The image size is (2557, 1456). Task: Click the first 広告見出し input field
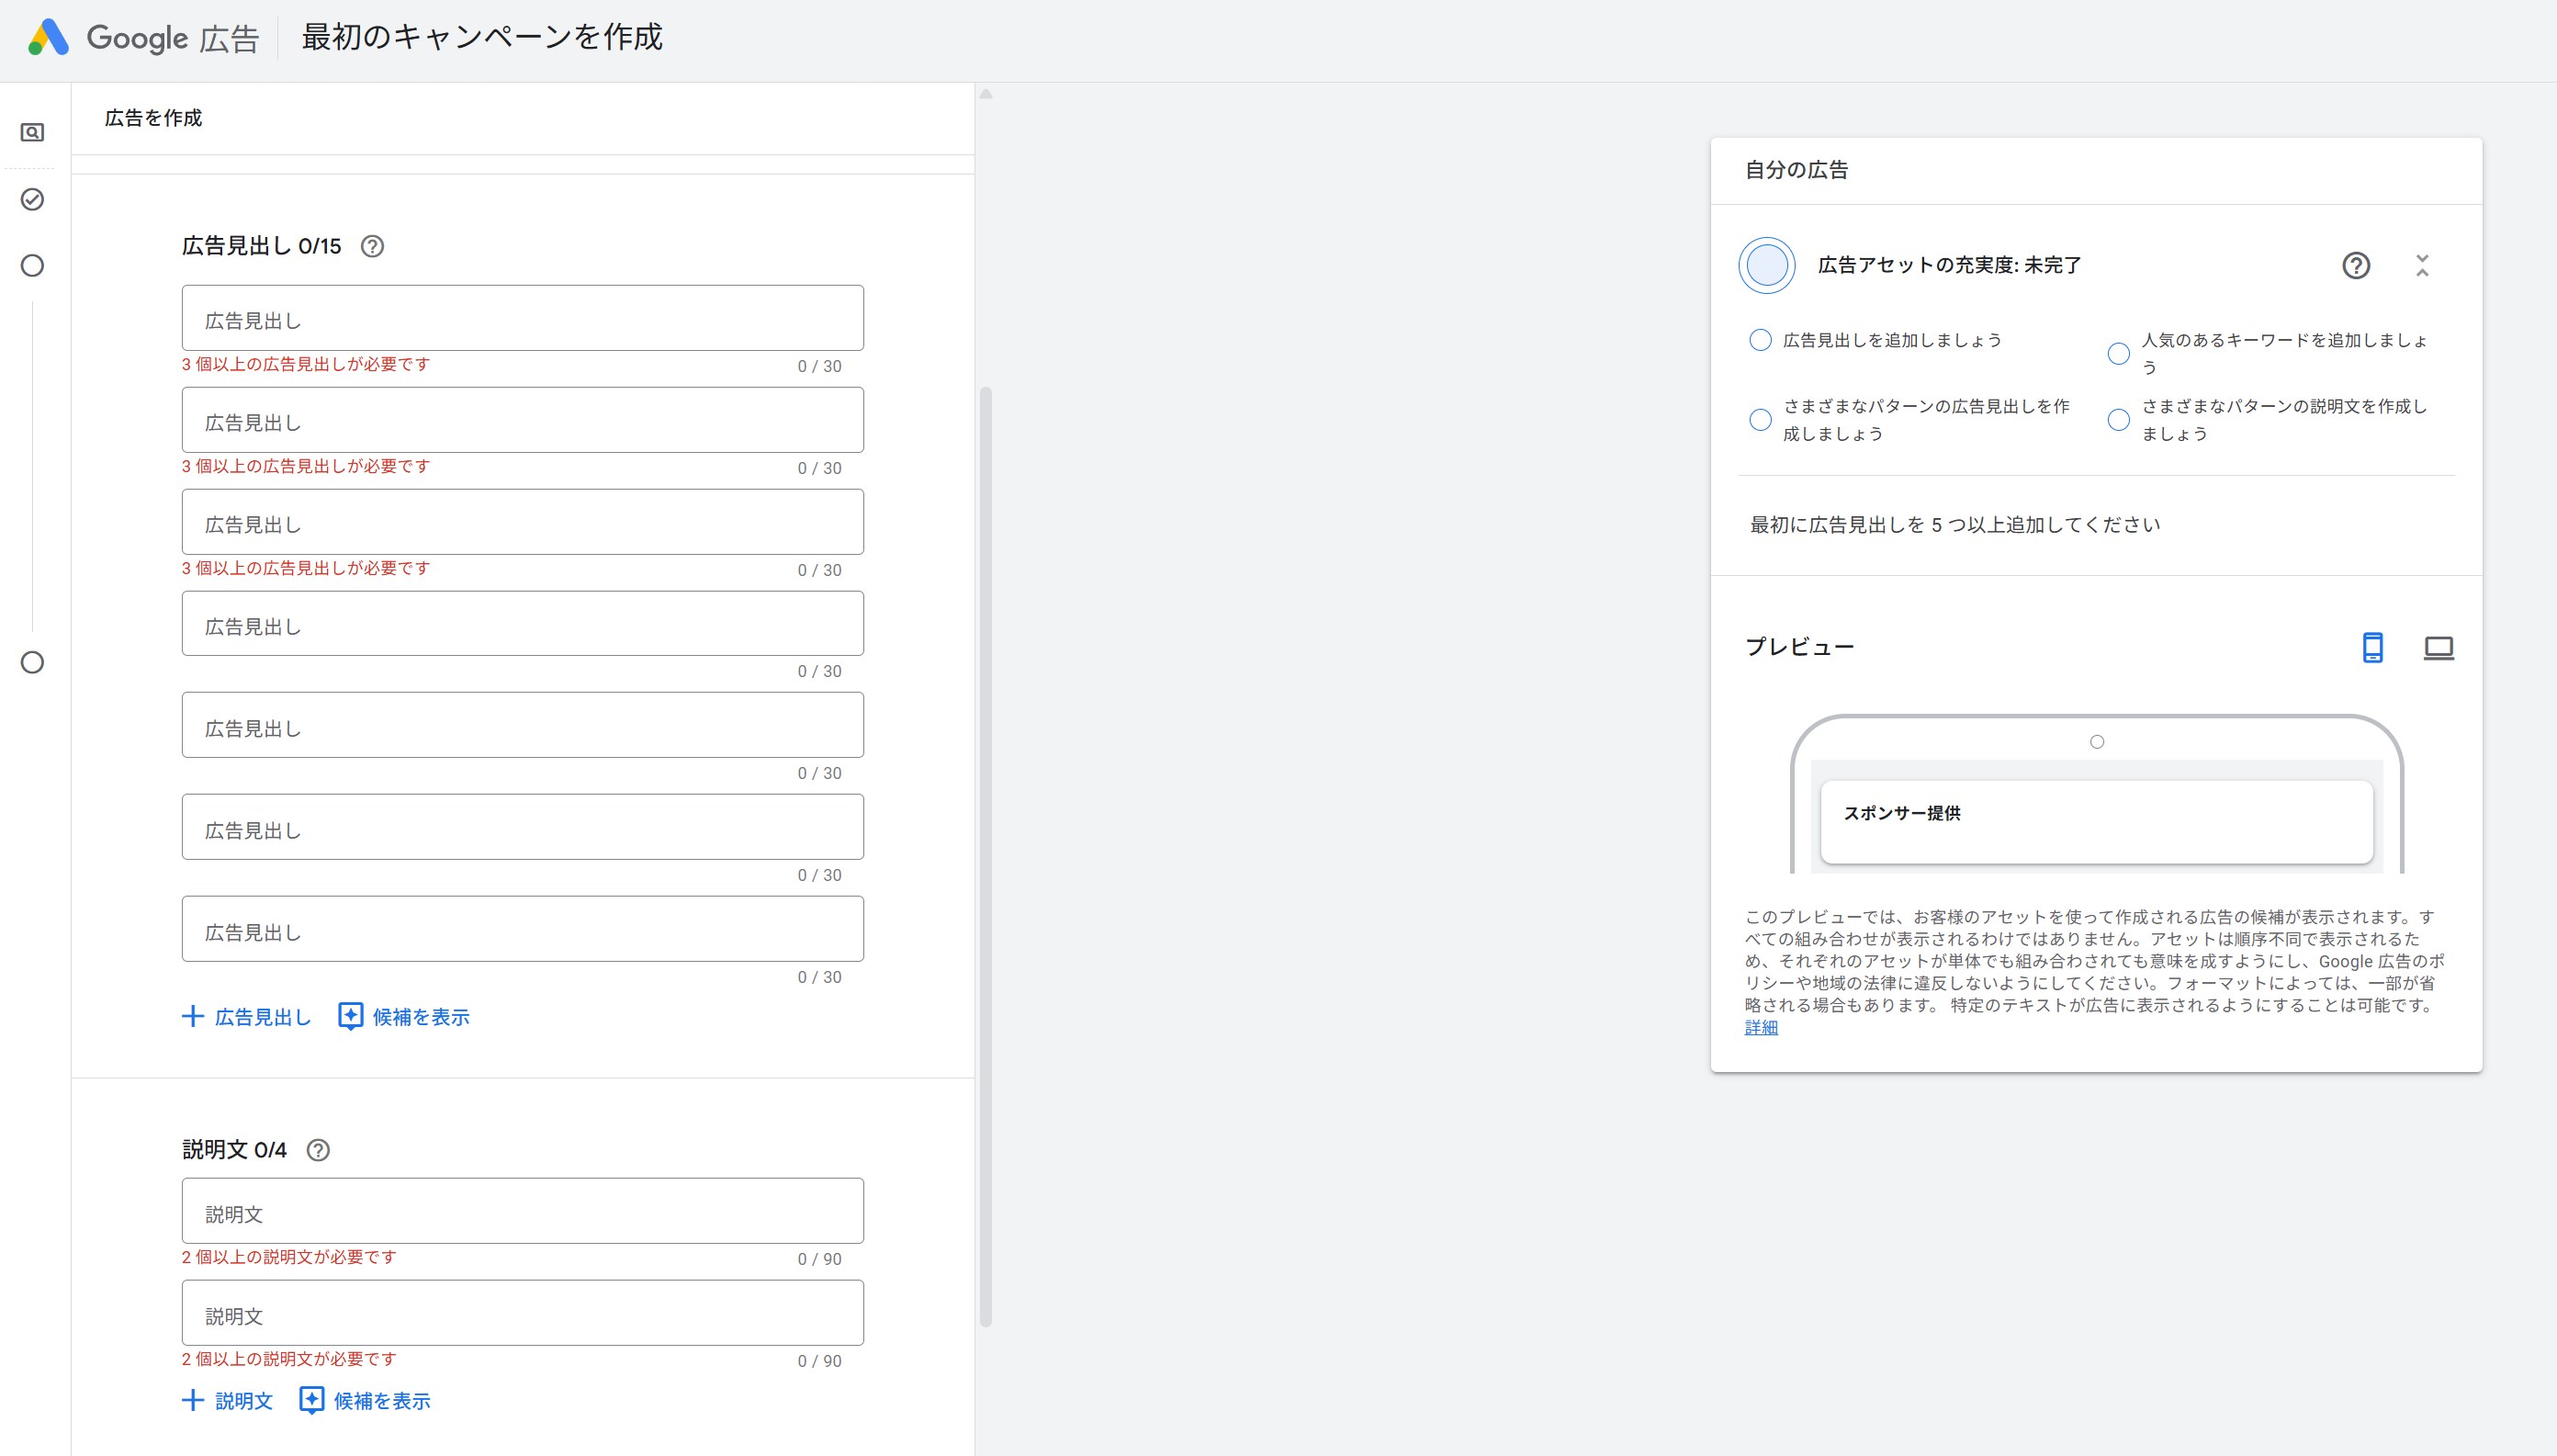(523, 318)
